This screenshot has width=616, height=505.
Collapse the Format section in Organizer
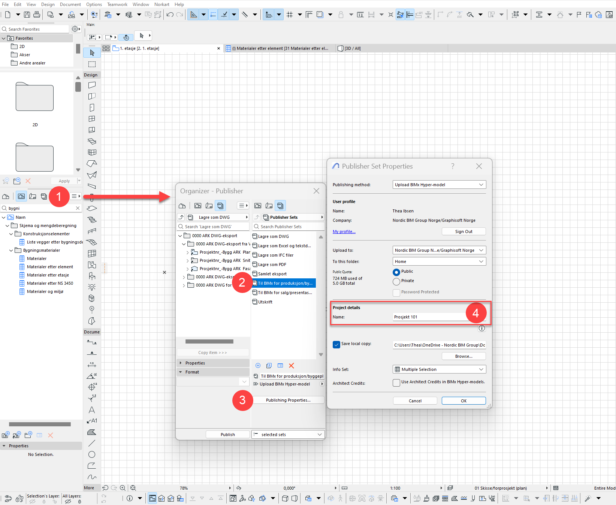click(x=213, y=372)
